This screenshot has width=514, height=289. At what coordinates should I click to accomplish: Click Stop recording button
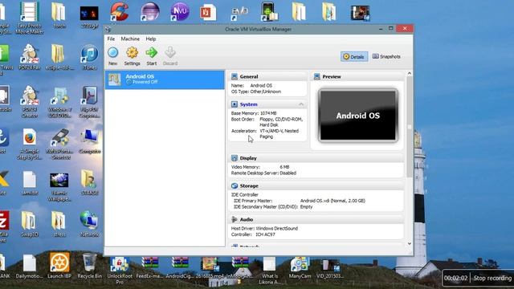[x=492, y=279]
